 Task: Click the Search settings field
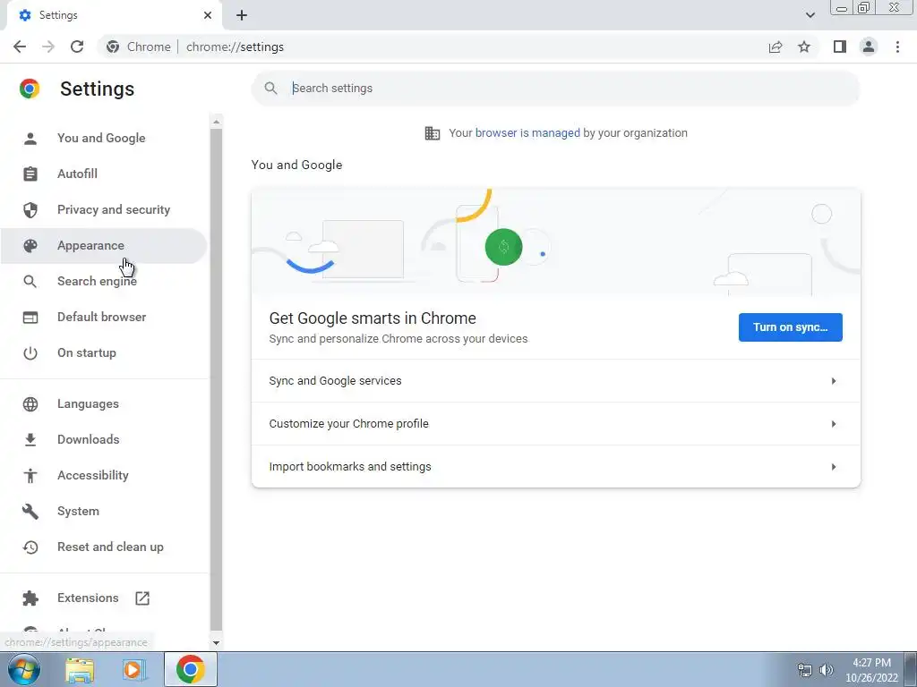pyautogui.click(x=555, y=89)
